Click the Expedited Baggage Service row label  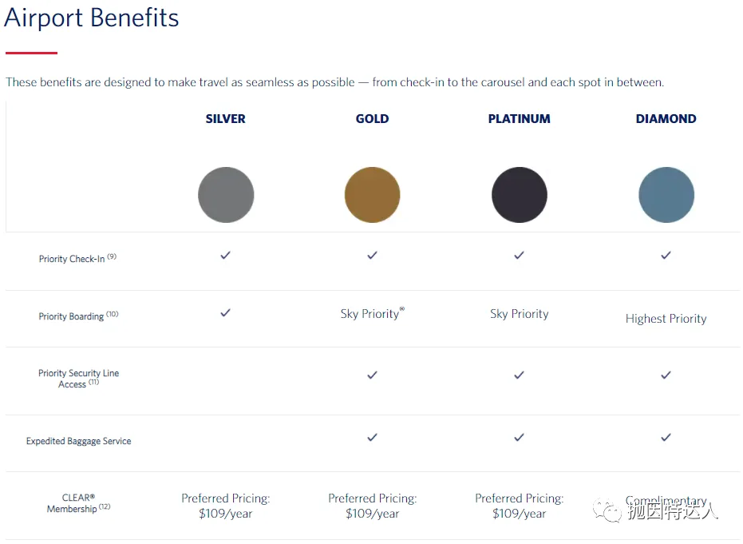click(79, 441)
